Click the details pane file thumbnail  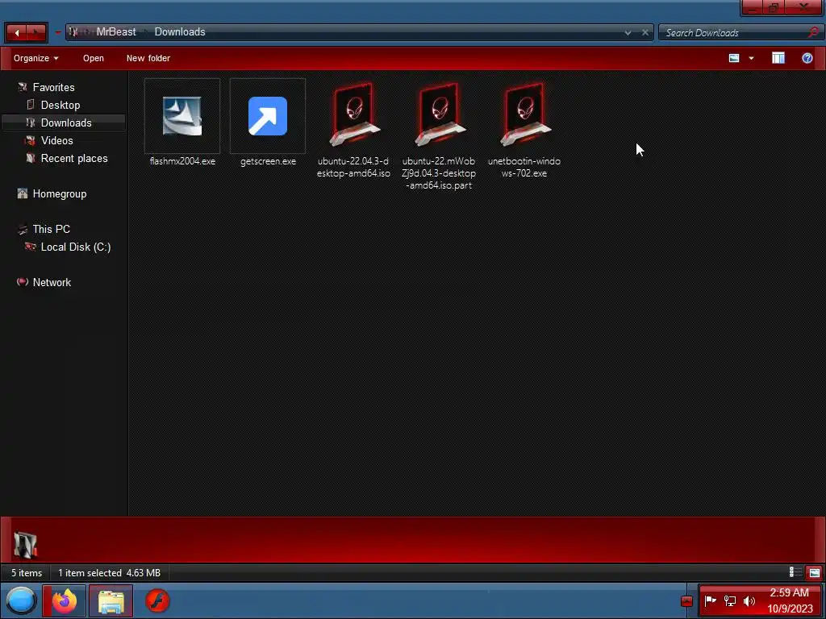(x=25, y=545)
